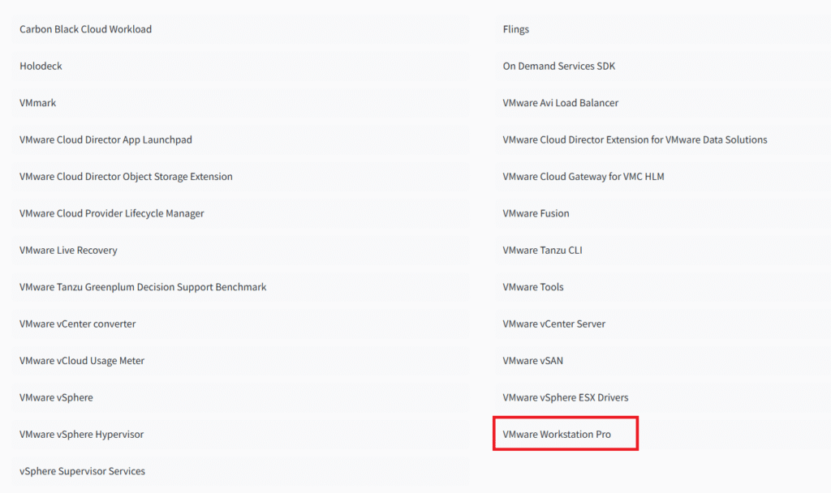831x493 pixels.
Task: Click the VMmark product link
Action: [38, 103]
